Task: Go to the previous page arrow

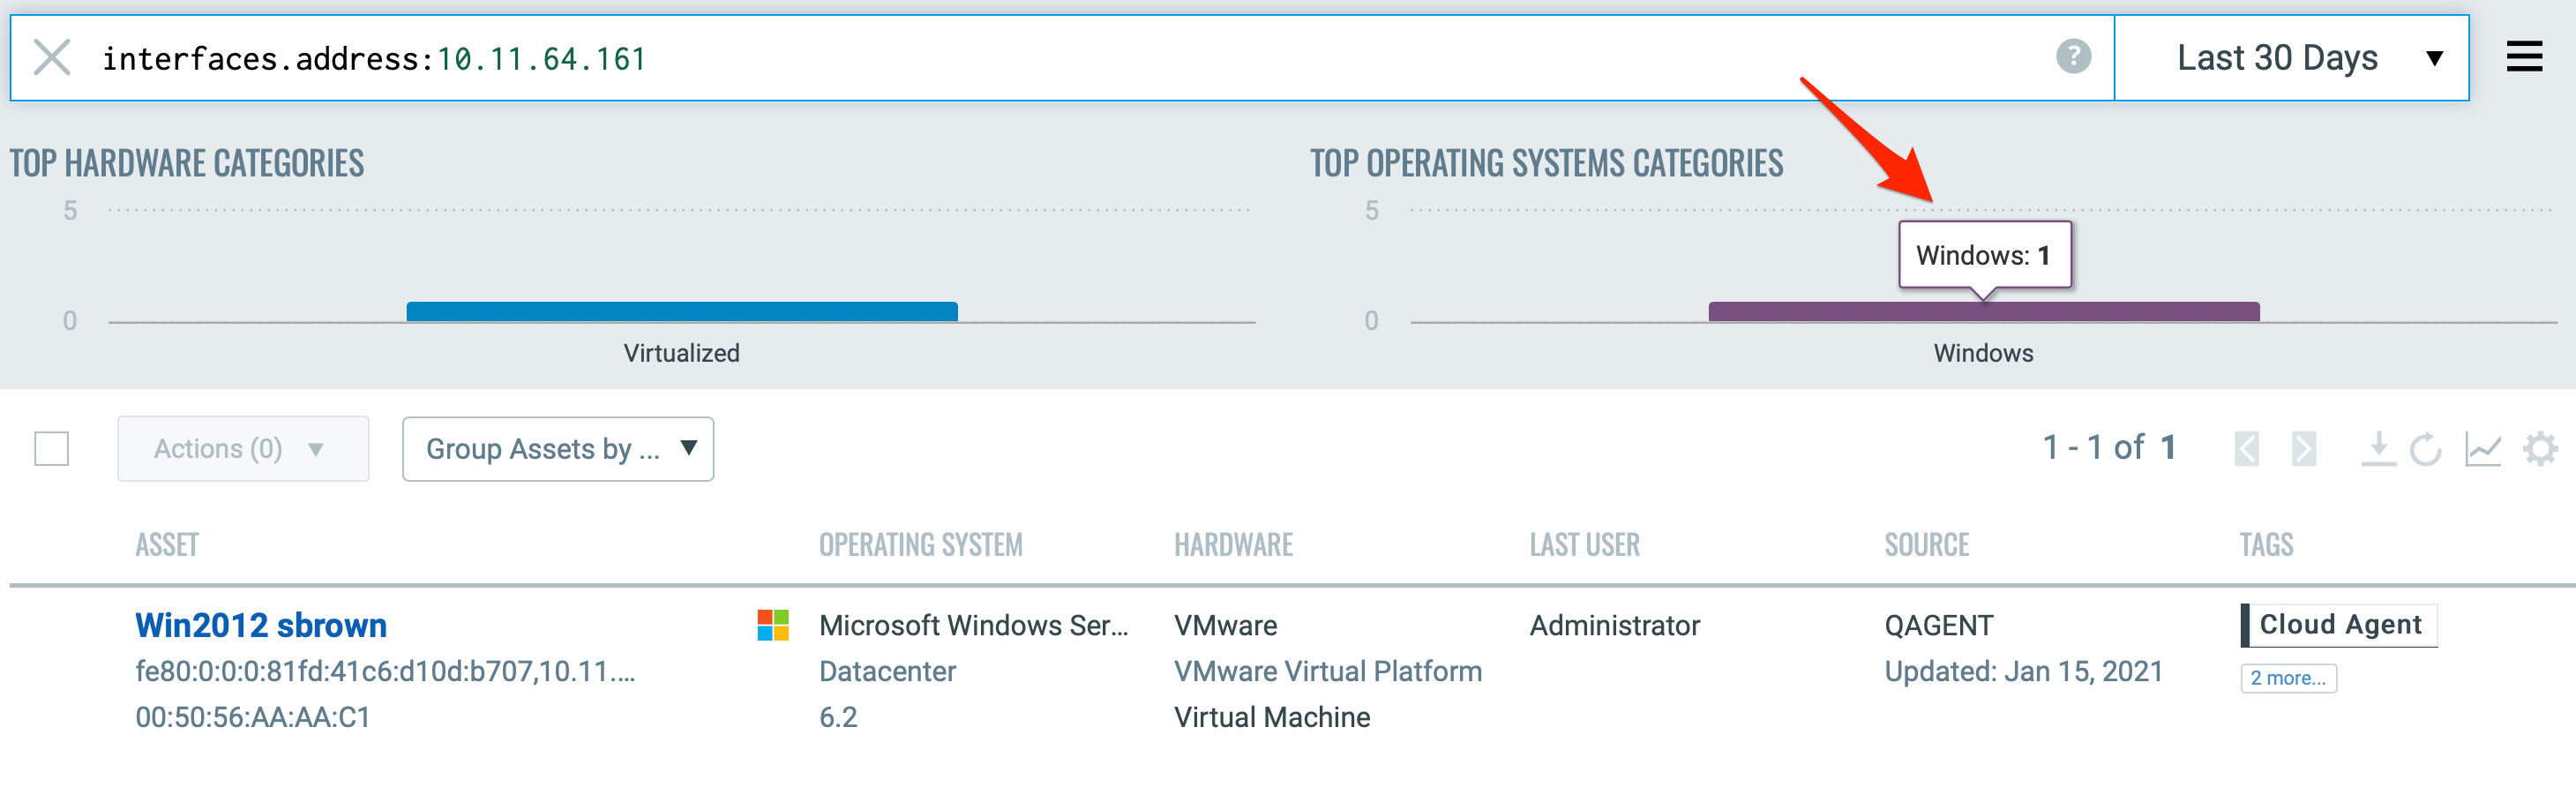Action: pos(2246,449)
